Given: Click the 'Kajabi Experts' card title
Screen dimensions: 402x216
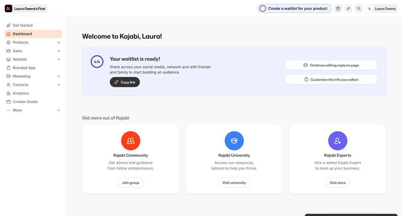Looking at the screenshot, I should pos(338,155).
